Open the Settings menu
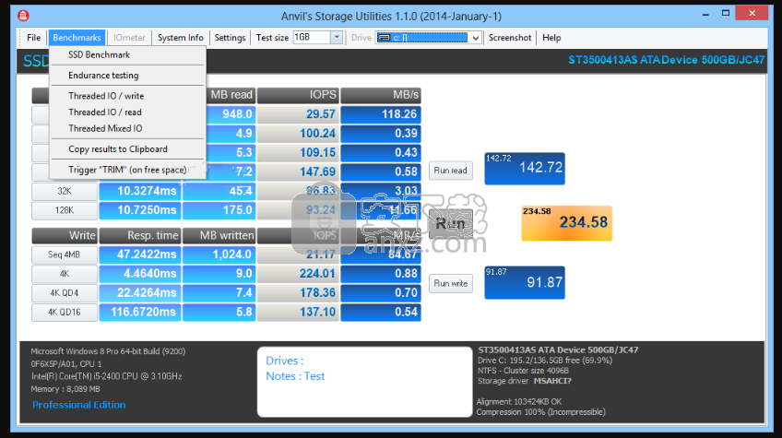Image resolution: width=782 pixels, height=438 pixels. [x=230, y=38]
